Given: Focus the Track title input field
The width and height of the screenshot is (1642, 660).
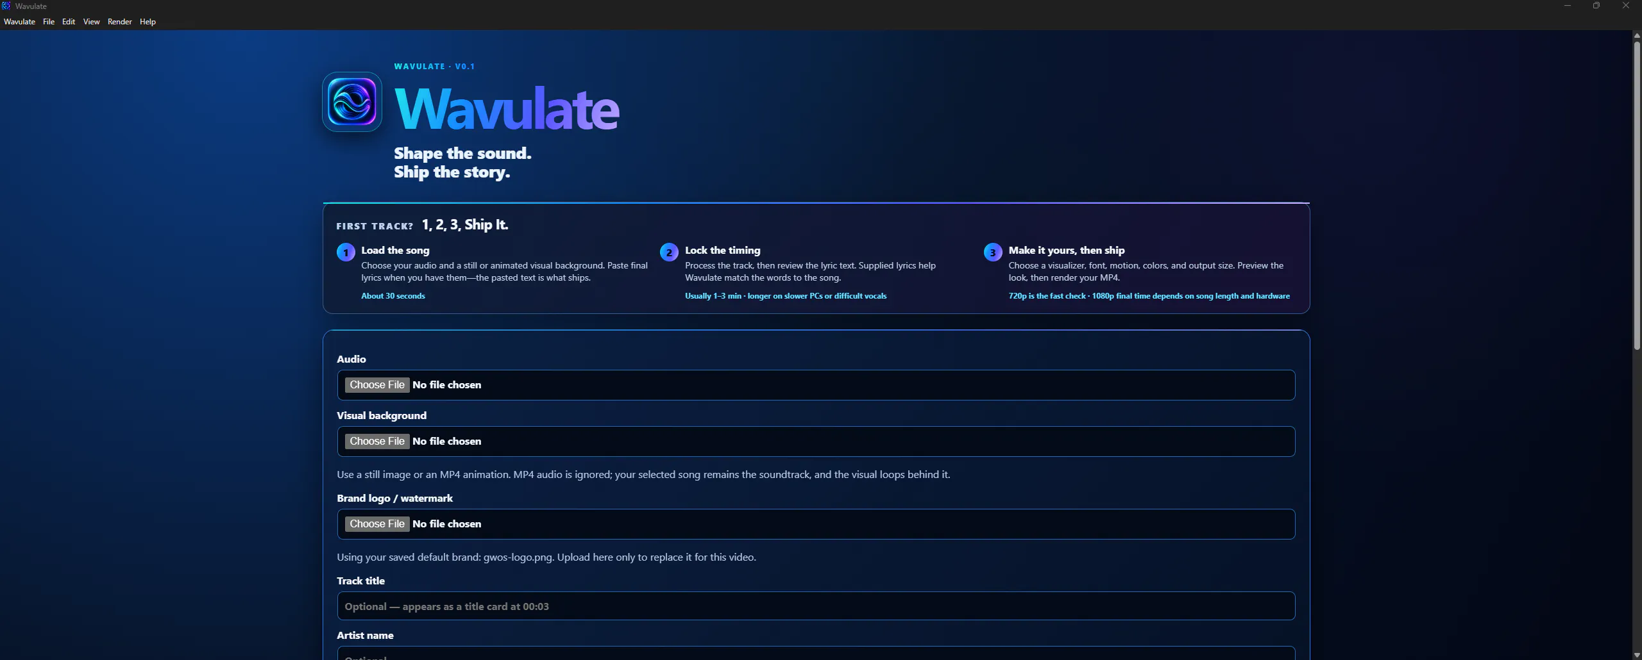Looking at the screenshot, I should click(816, 606).
